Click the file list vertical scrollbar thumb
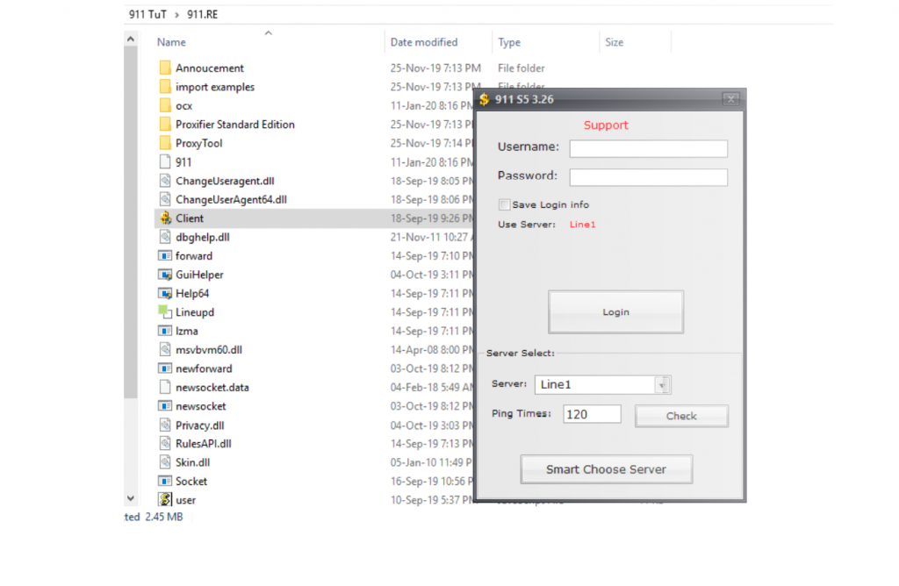The image size is (899, 586). pos(131,222)
